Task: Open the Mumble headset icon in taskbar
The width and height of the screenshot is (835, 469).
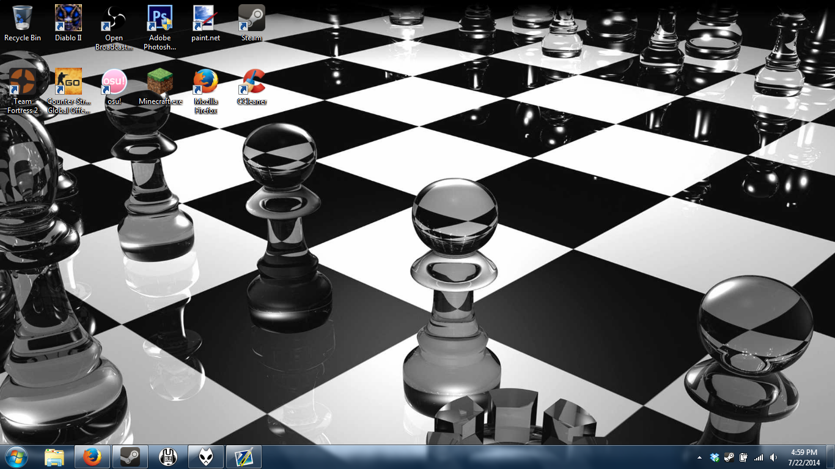Action: coord(168,457)
